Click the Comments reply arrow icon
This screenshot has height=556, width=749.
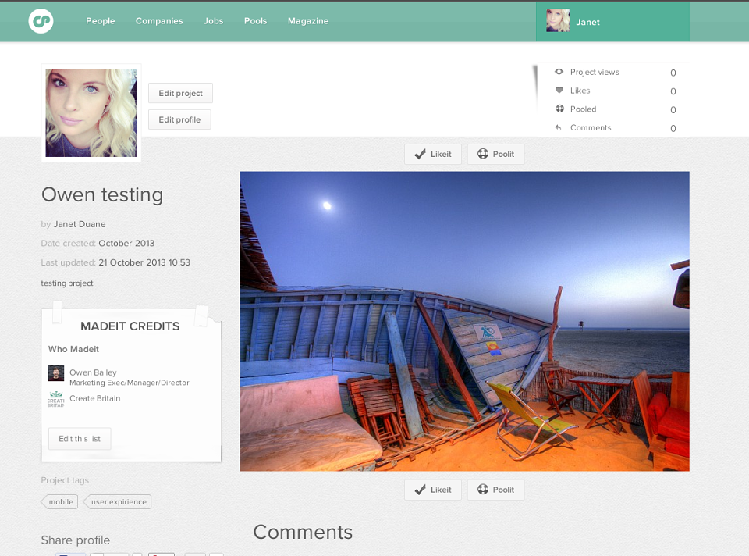558,127
